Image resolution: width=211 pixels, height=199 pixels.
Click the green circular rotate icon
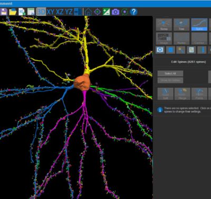coord(124,12)
